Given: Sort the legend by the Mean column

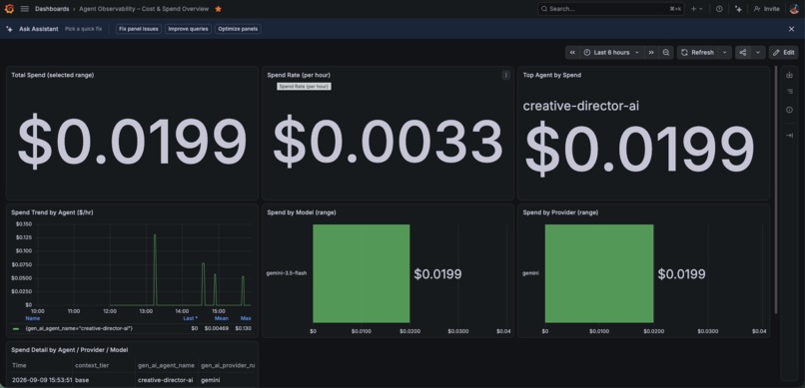Looking at the screenshot, I should [222, 318].
